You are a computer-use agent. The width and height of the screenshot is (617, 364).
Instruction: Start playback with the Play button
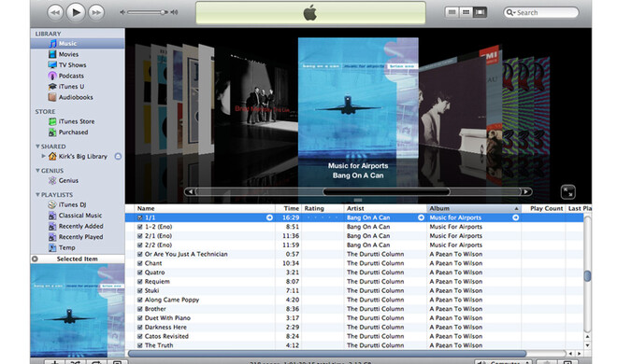76,12
